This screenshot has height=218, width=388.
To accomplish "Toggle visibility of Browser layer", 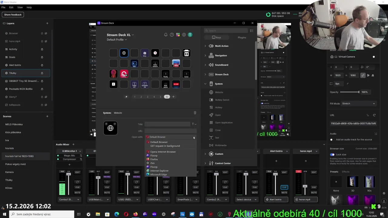I will 46,33.
